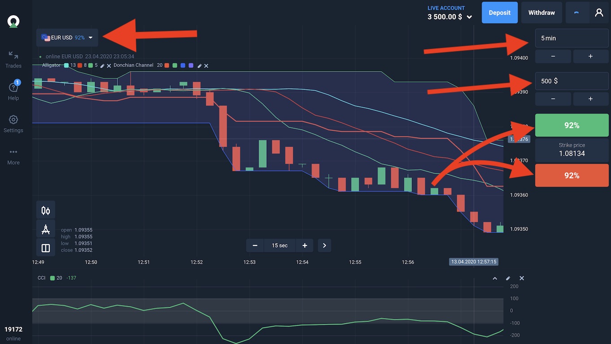The width and height of the screenshot is (611, 344).
Task: Click the 500 $ amount input field
Action: click(572, 81)
